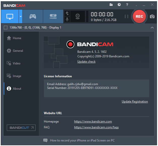158x146 pixels.
Task: Take screenshot with camera icon
Action: coord(152,16)
